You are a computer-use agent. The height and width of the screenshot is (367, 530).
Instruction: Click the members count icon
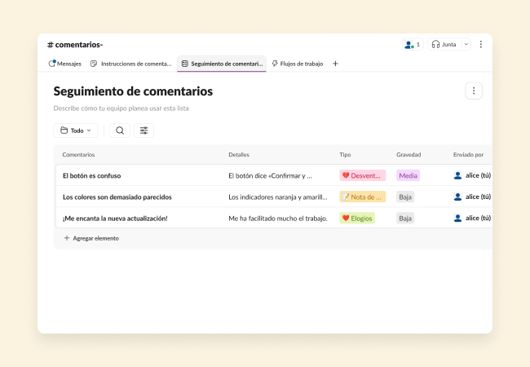coord(412,44)
